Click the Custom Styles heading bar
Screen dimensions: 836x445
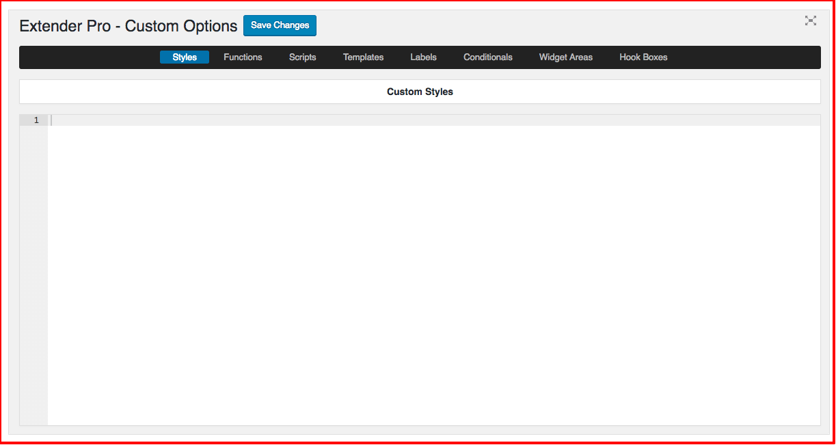point(420,92)
